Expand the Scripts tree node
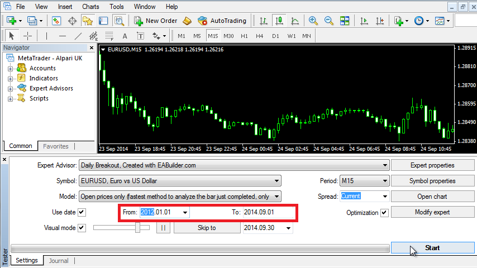477x268 pixels. pyautogui.click(x=10, y=99)
